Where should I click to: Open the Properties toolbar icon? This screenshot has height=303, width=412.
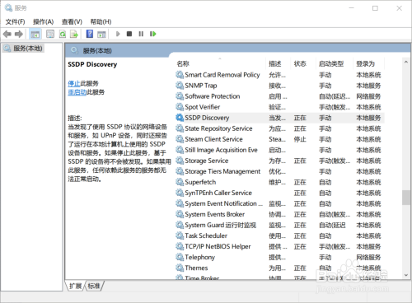(50, 34)
